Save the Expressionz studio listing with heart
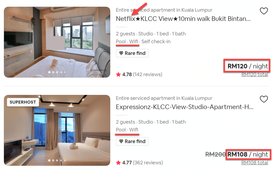274x170 pixels. (264, 99)
